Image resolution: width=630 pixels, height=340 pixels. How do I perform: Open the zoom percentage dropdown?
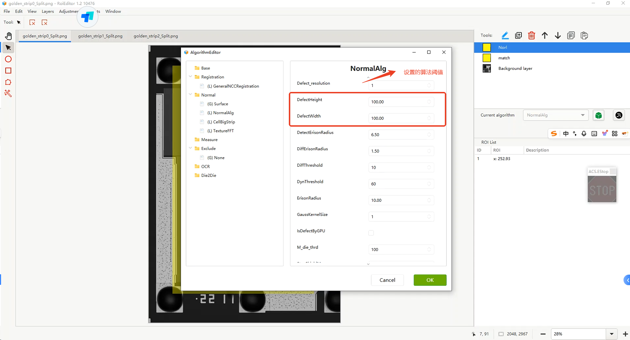(x=611, y=334)
